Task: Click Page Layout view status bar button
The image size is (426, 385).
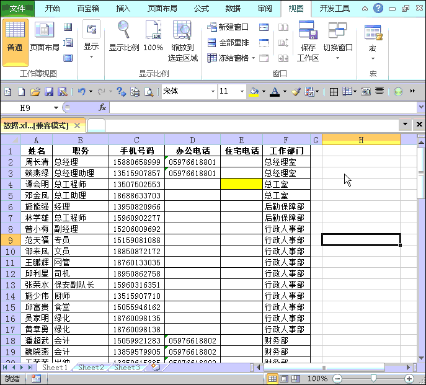Action: (x=284, y=378)
